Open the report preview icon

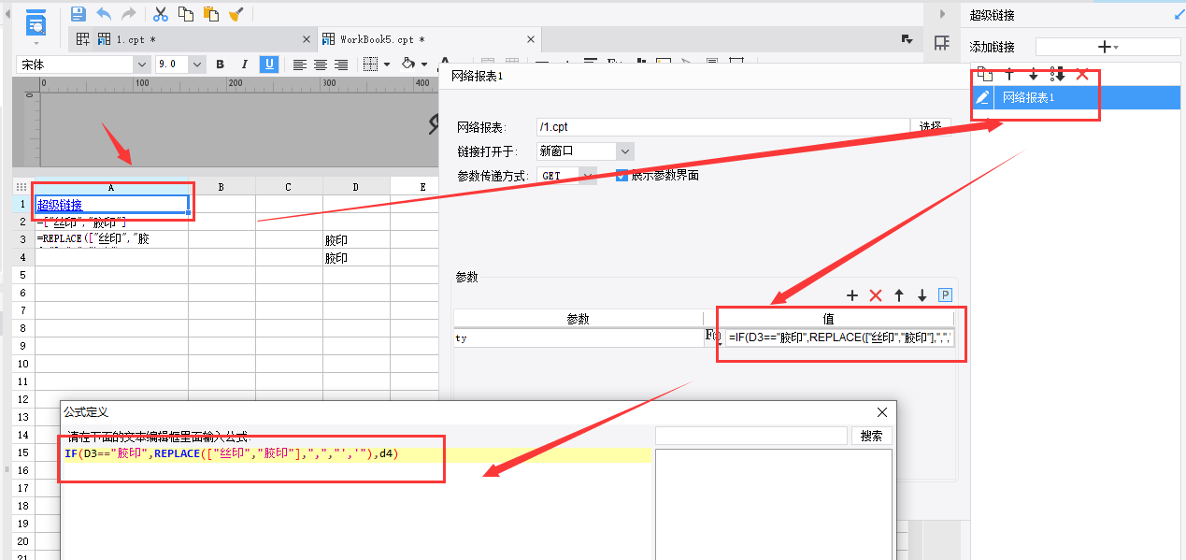[36, 23]
